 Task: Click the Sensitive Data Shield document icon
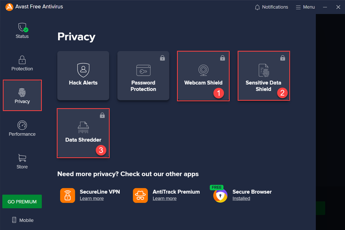[264, 70]
